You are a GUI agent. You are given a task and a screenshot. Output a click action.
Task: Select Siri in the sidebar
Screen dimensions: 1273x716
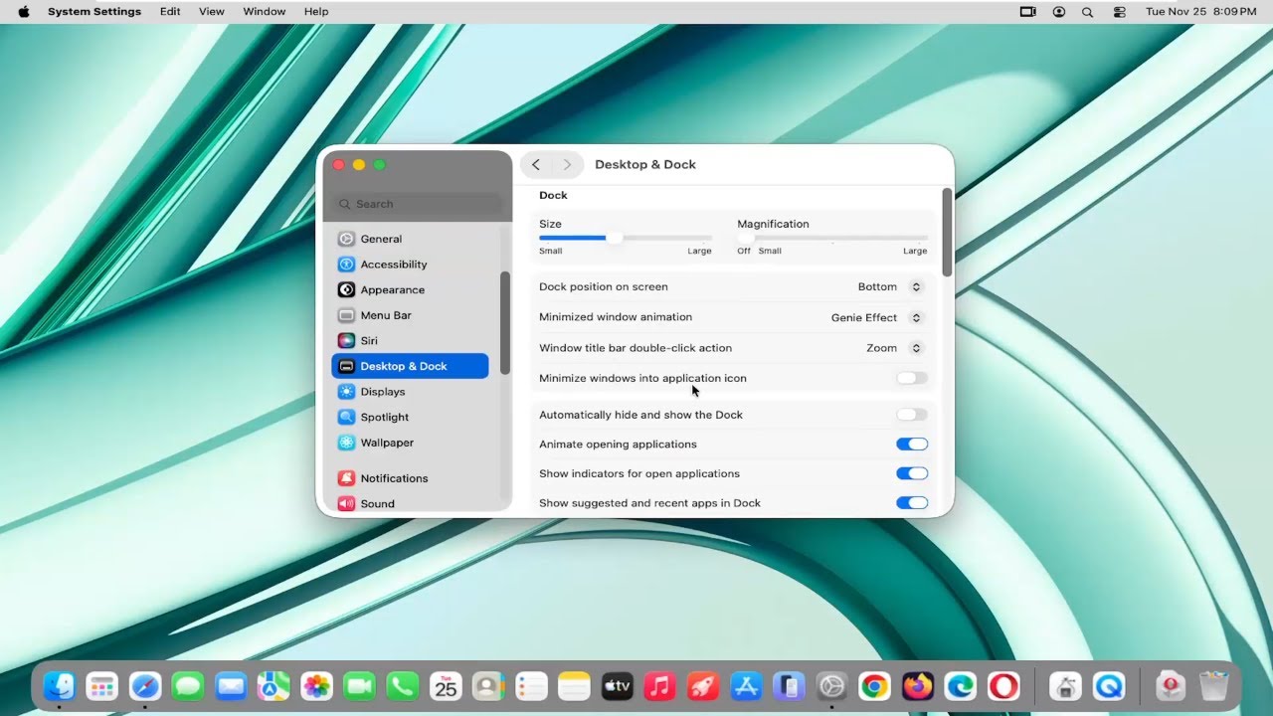[410, 340]
